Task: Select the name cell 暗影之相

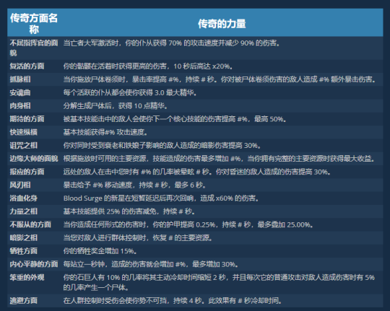Action: tap(24, 237)
